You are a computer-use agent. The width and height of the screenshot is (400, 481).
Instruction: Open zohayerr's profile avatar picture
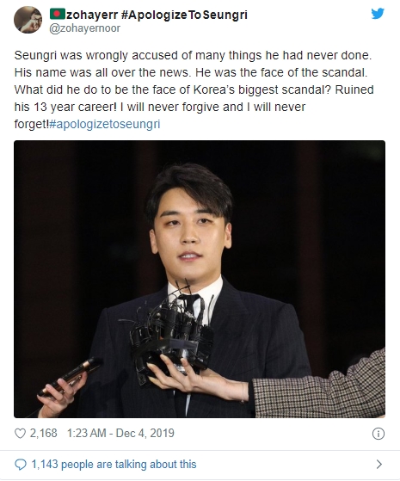(x=28, y=19)
